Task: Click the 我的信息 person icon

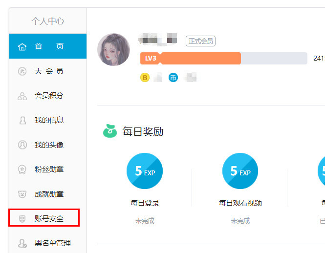Action: click(x=22, y=120)
